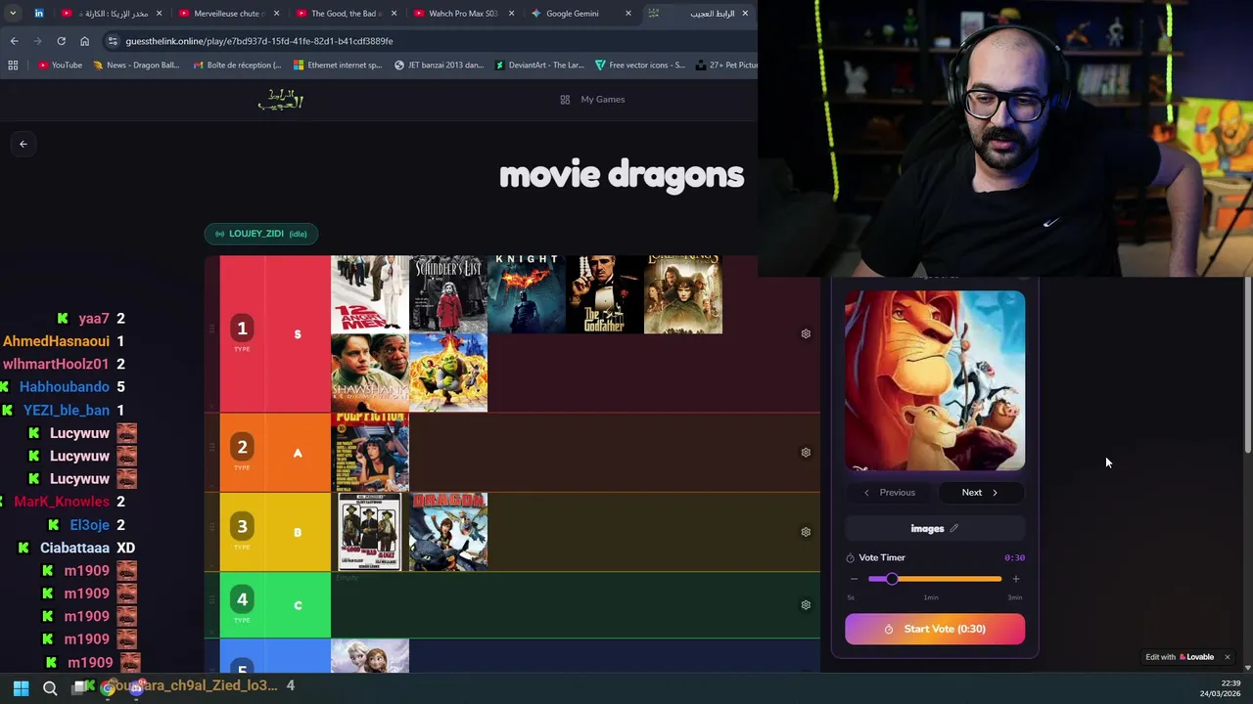Close the Merveilleuse chute tab

coord(276,14)
